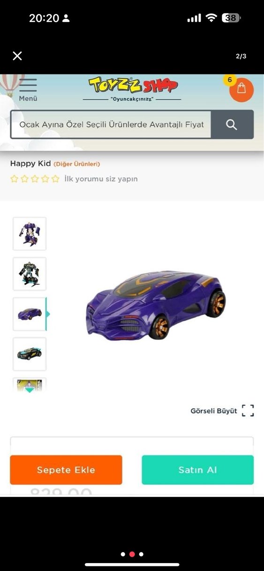Tap the magnifier search icon
The width and height of the screenshot is (264, 571).
click(x=232, y=125)
